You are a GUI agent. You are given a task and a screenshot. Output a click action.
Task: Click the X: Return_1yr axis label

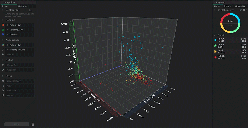pyautogui.click(x=94, y=96)
